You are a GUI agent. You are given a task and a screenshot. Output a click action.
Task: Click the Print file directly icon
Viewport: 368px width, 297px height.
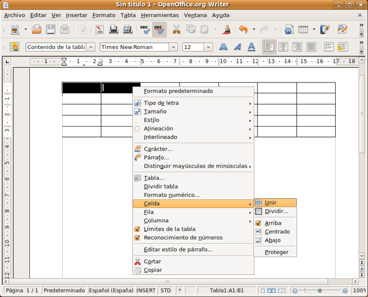coord(114,29)
